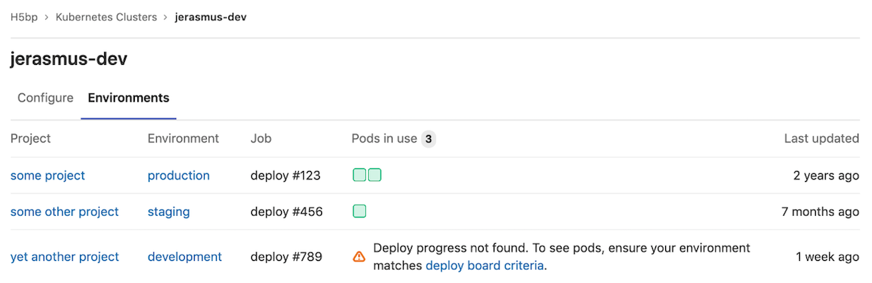Click the orange warning triangle icon
Viewport: 872px width, 283px height.
tap(360, 257)
